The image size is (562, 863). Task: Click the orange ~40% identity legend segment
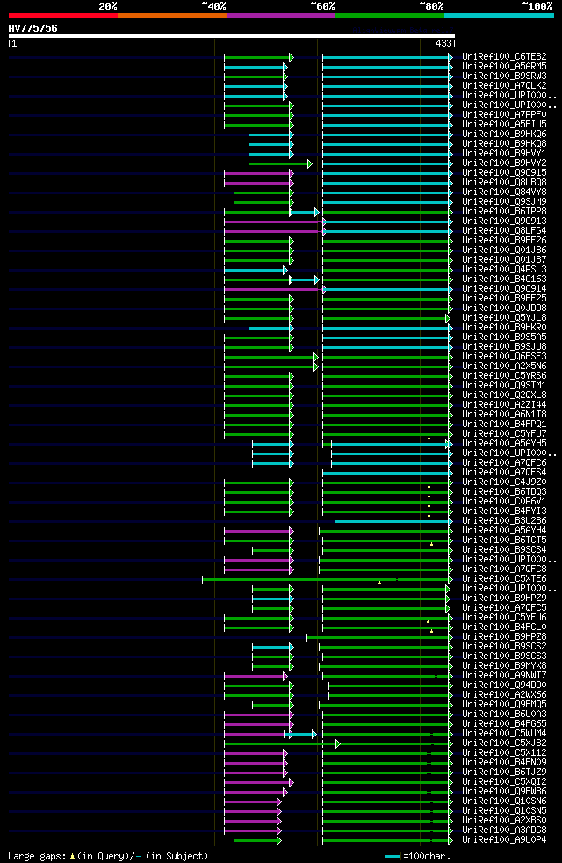pyautogui.click(x=172, y=16)
